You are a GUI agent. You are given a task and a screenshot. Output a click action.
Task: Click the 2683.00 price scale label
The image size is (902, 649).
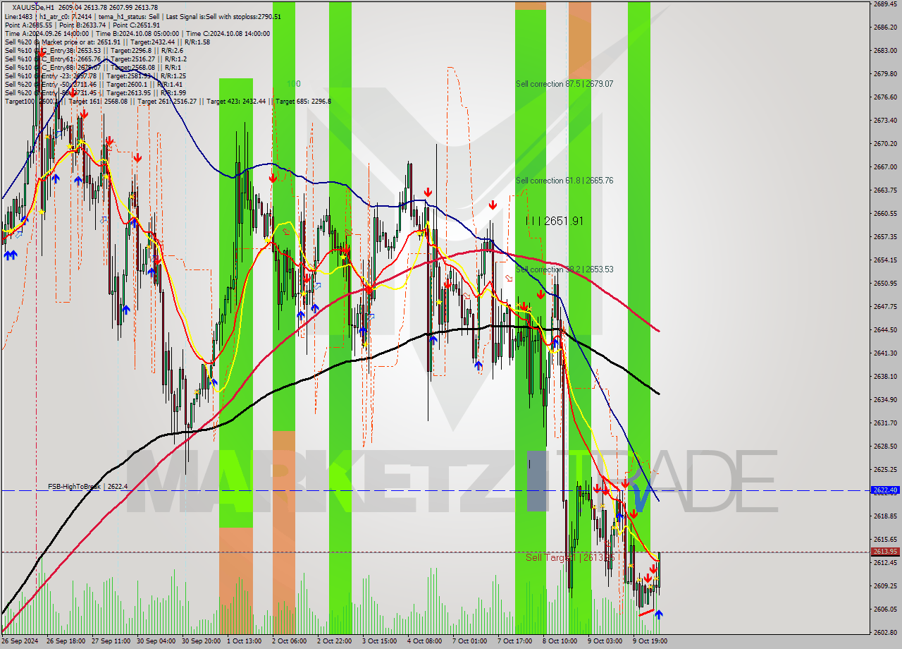[885, 50]
